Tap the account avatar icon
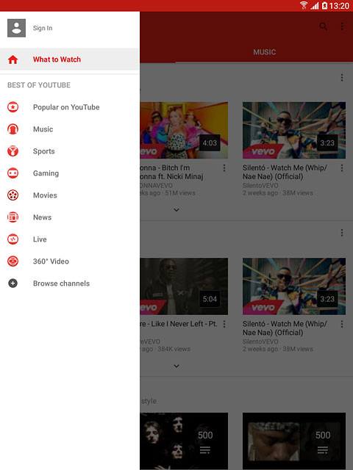Image resolution: width=353 pixels, height=470 pixels. [16, 28]
